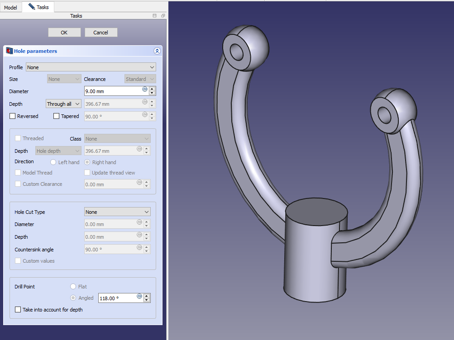
Task: Click the float button of Tasks panel
Action: coord(163,16)
